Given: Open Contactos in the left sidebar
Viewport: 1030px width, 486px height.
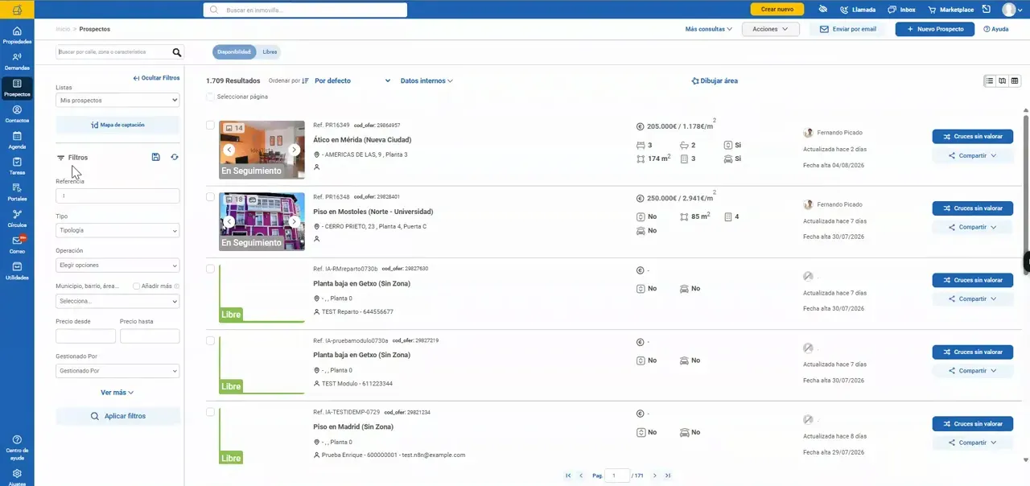Looking at the screenshot, I should coord(17,113).
